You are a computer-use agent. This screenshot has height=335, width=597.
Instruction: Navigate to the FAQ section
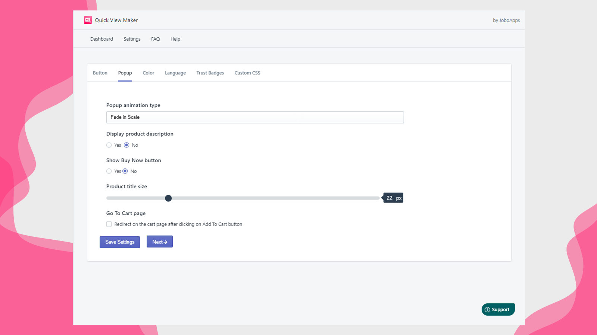pyautogui.click(x=155, y=39)
